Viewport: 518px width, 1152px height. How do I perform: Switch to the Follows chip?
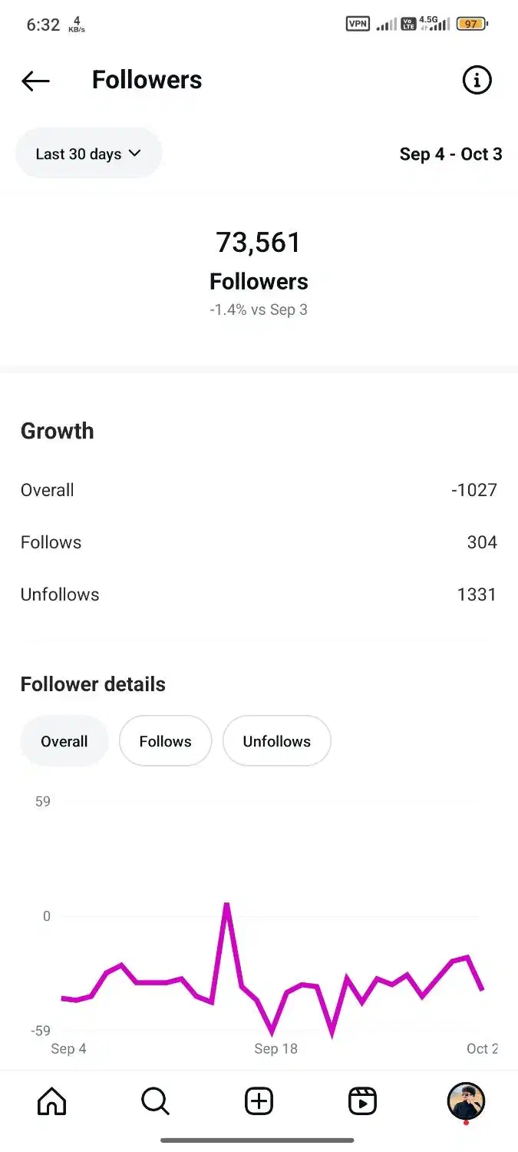165,741
